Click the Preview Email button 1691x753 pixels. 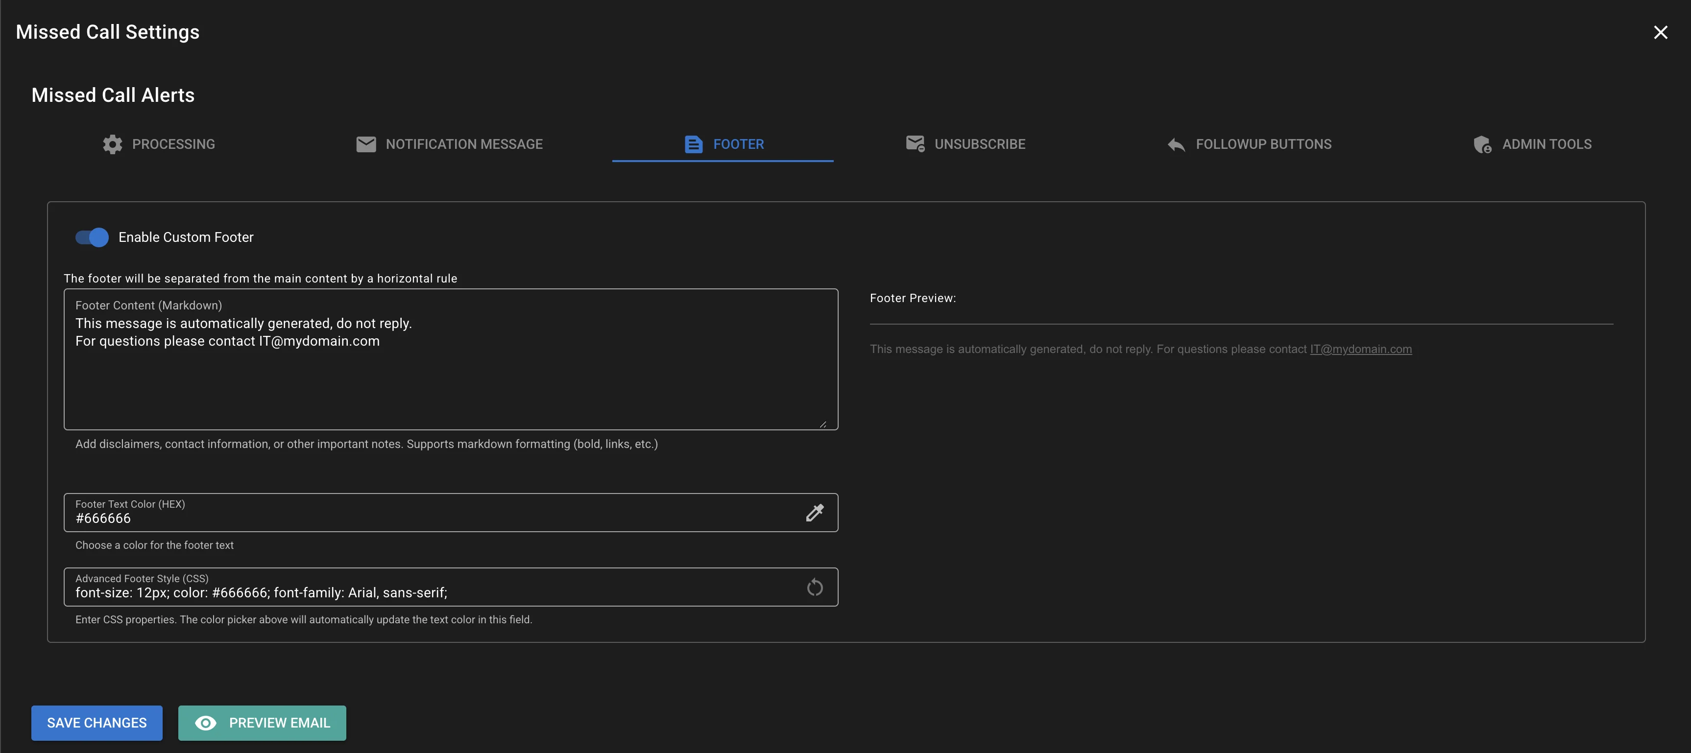click(x=262, y=723)
